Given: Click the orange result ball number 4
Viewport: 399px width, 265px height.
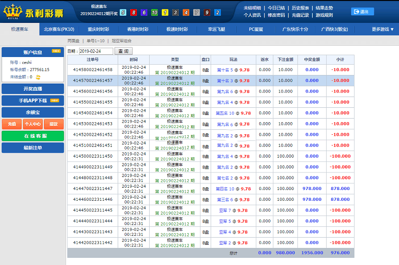Looking at the screenshot, I should 186,13.
